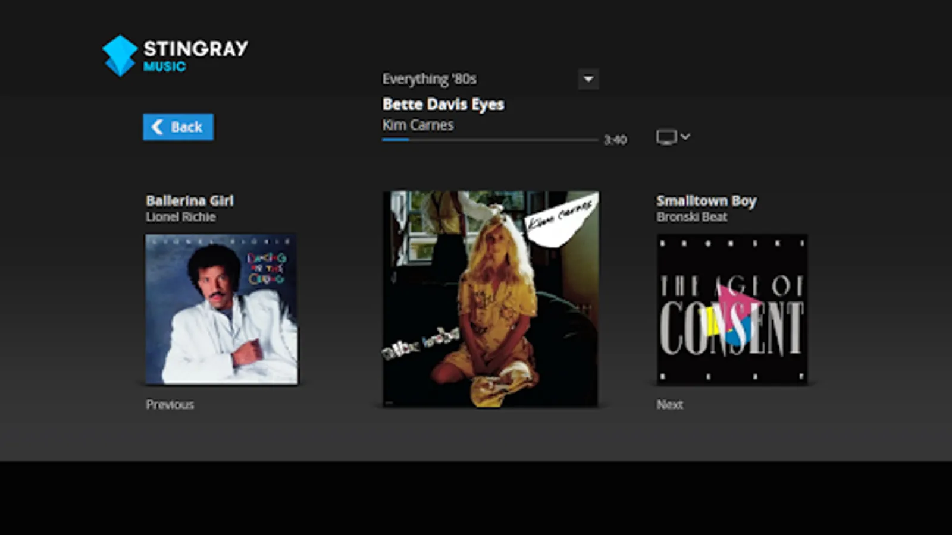Select the Kim Carnes album cover artwork
The width and height of the screenshot is (952, 535).
(x=490, y=299)
